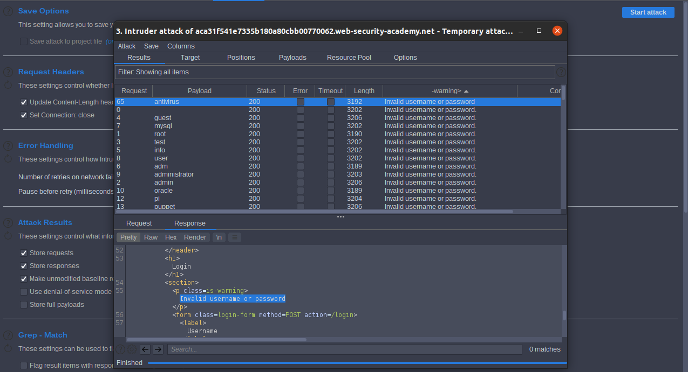Open the Attack Results help icon
Screen dimensions: 688x372
pyautogui.click(x=8, y=223)
